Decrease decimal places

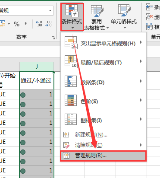click(x=48, y=24)
